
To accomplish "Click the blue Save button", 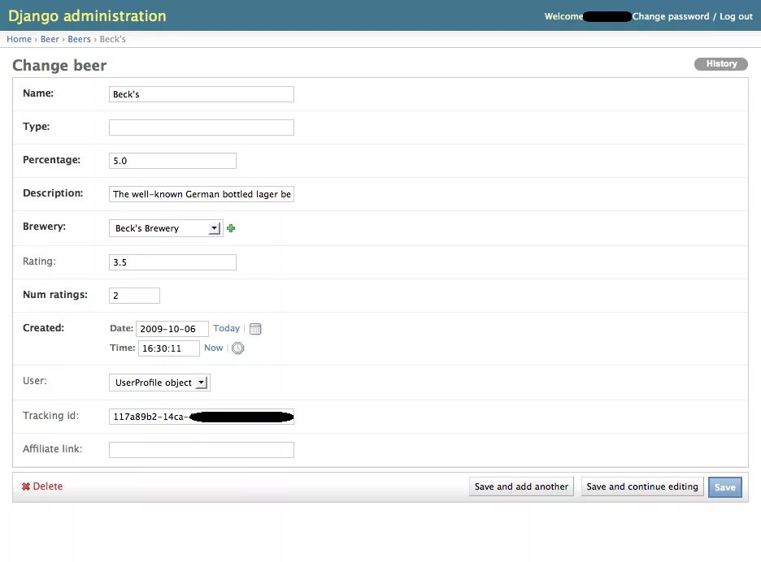I will (x=725, y=487).
